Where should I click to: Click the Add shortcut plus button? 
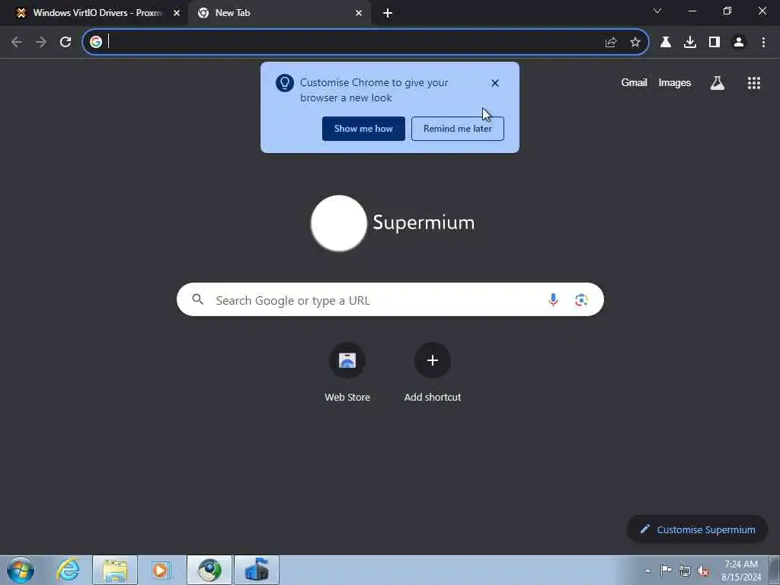(x=433, y=360)
